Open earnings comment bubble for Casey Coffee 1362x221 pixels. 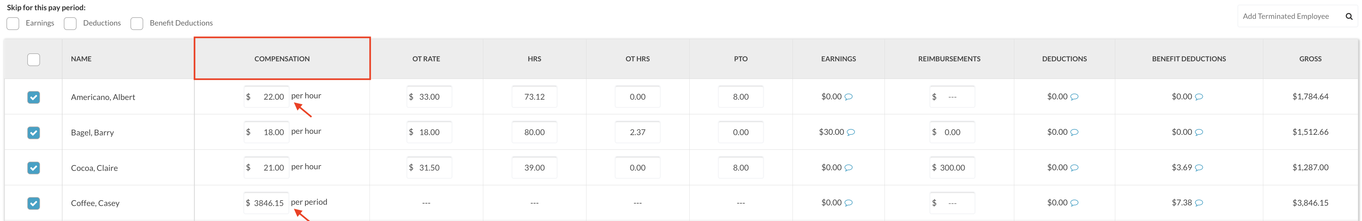coord(849,203)
